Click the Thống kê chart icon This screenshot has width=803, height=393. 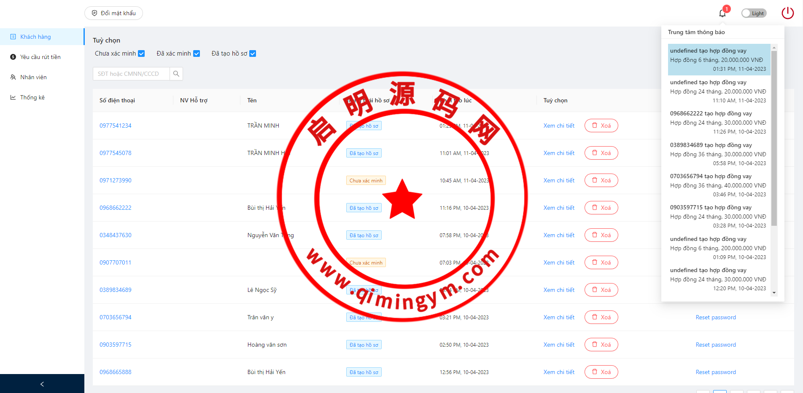13,97
